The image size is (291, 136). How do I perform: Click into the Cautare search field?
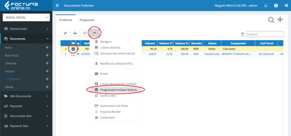(x=264, y=34)
